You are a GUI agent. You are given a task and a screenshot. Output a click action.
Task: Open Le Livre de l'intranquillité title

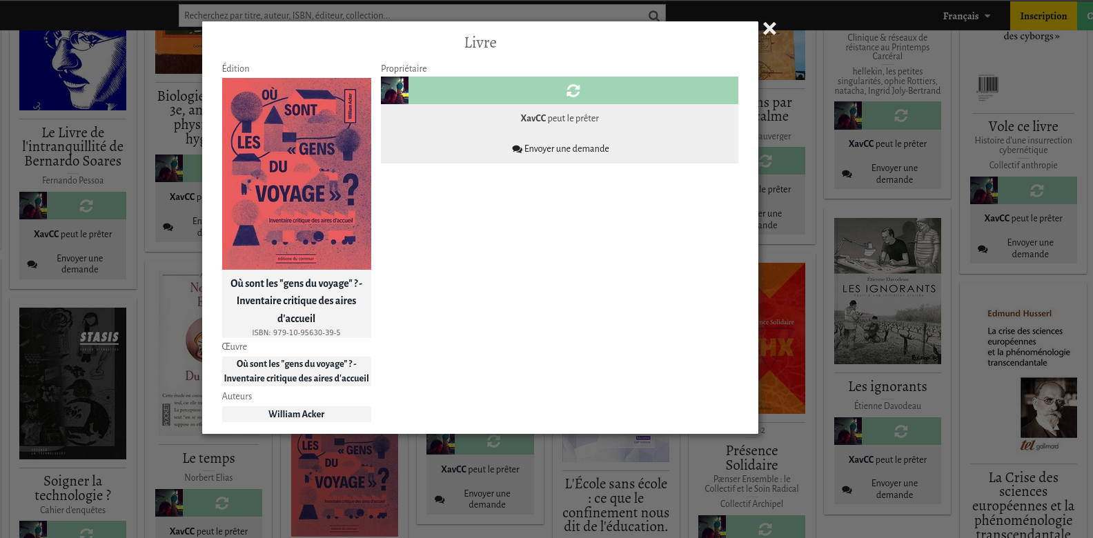point(72,146)
